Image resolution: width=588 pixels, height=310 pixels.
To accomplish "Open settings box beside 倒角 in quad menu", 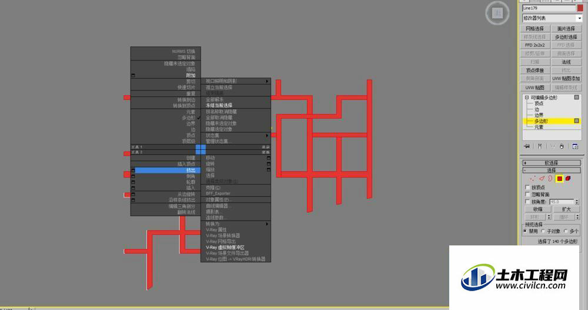I will tap(133, 176).
